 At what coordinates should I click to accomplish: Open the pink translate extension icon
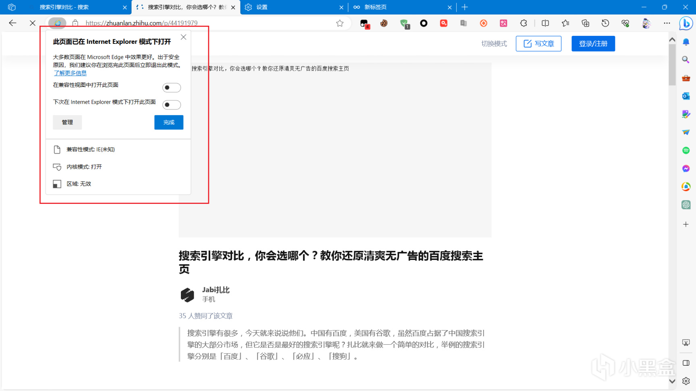click(x=503, y=23)
